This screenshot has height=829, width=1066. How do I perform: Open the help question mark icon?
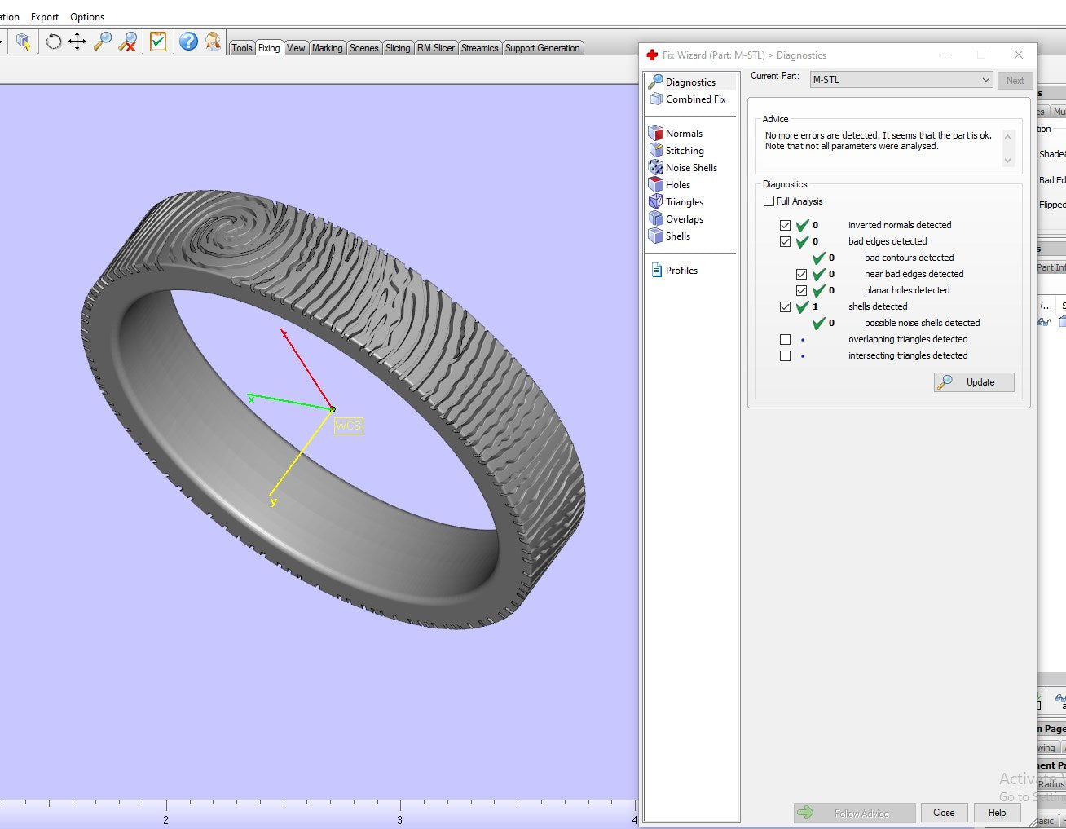(188, 42)
